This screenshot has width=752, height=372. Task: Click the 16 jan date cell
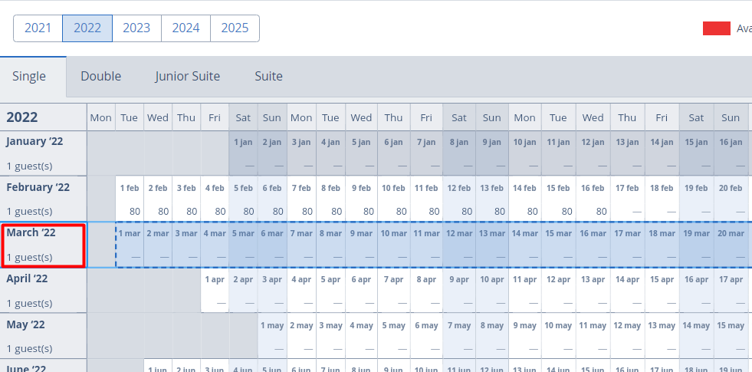click(x=731, y=153)
